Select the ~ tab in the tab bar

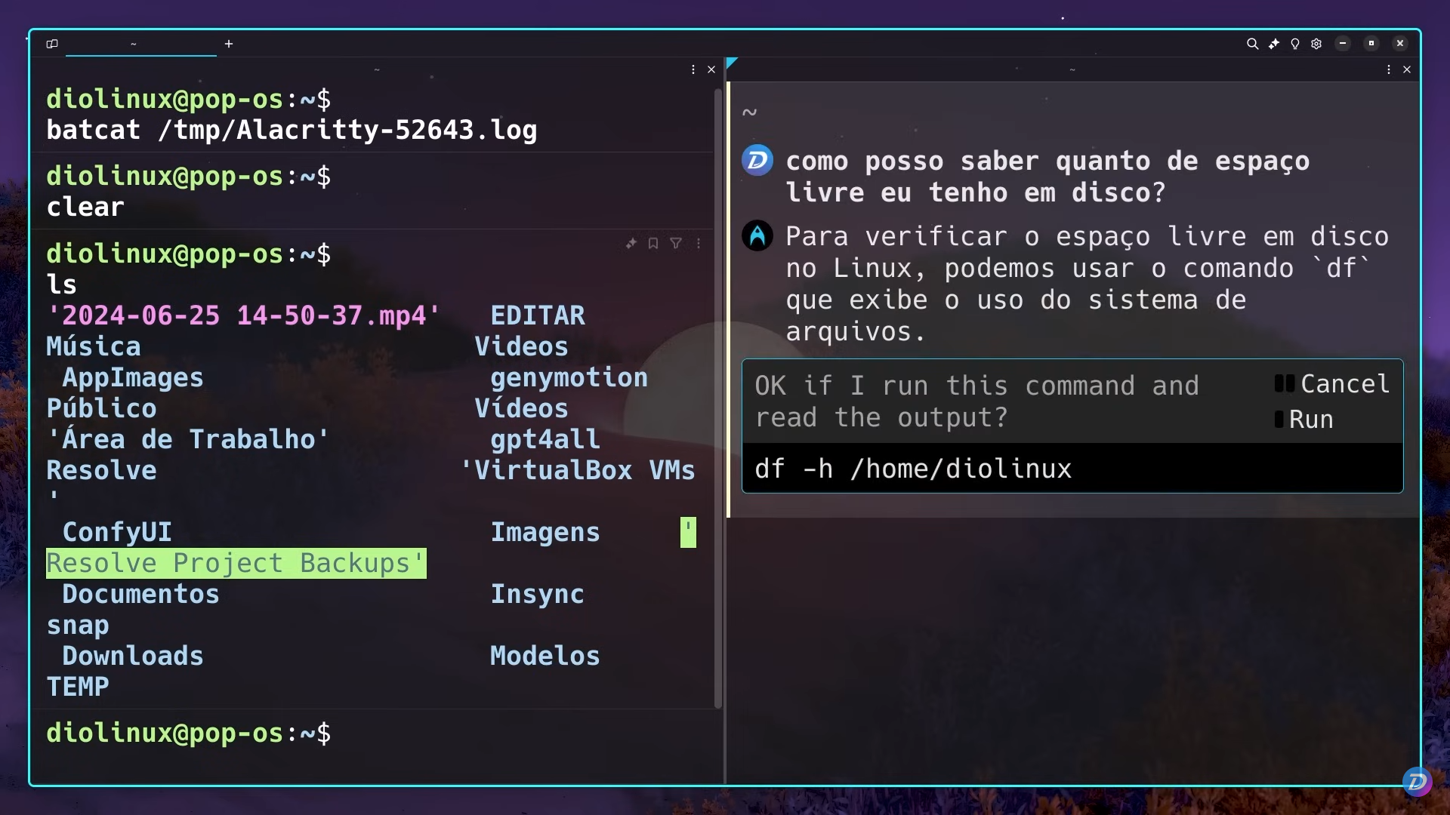click(x=133, y=45)
